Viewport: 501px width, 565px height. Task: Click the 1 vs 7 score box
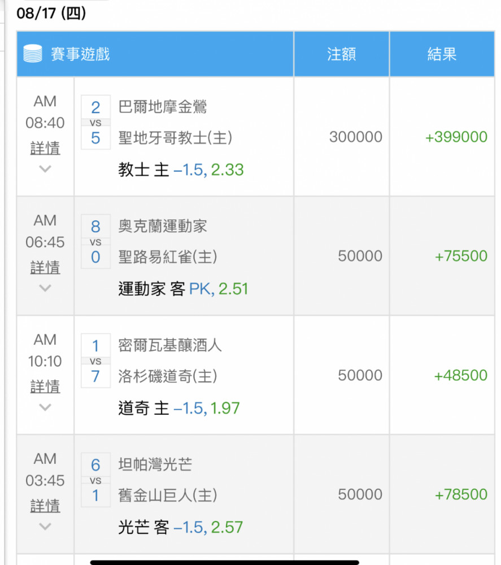(95, 360)
